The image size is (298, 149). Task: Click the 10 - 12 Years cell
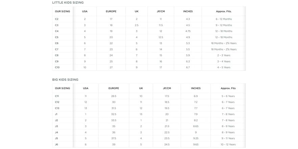click(x=228, y=145)
